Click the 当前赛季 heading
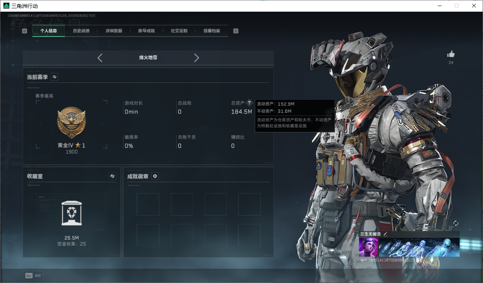 point(37,77)
